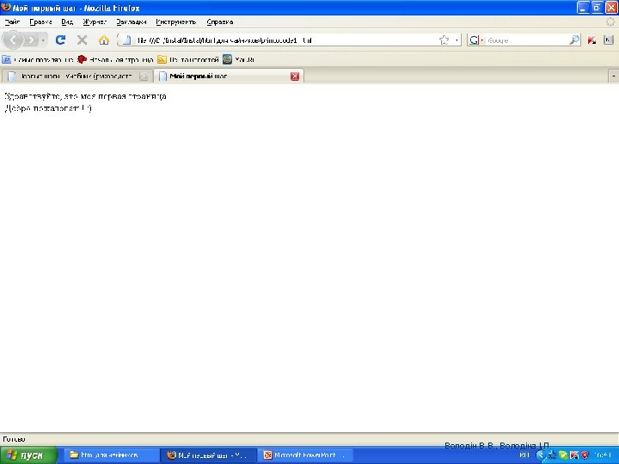This screenshot has width=619, height=464.
Task: Reload the page with the blue Reload icon
Action: click(60, 40)
